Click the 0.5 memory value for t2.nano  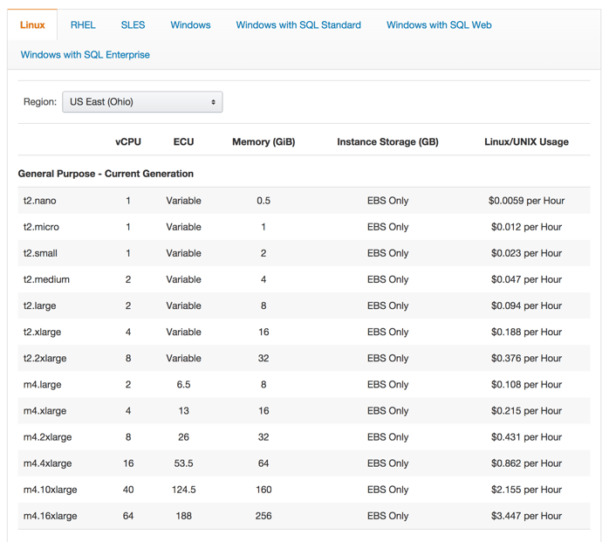pos(263,201)
